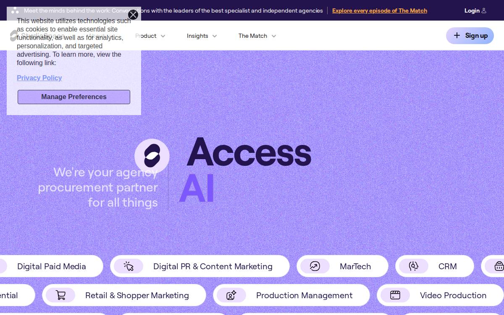Select the CRM category pill
Viewport: 504px width, 315px height.
[435, 266]
